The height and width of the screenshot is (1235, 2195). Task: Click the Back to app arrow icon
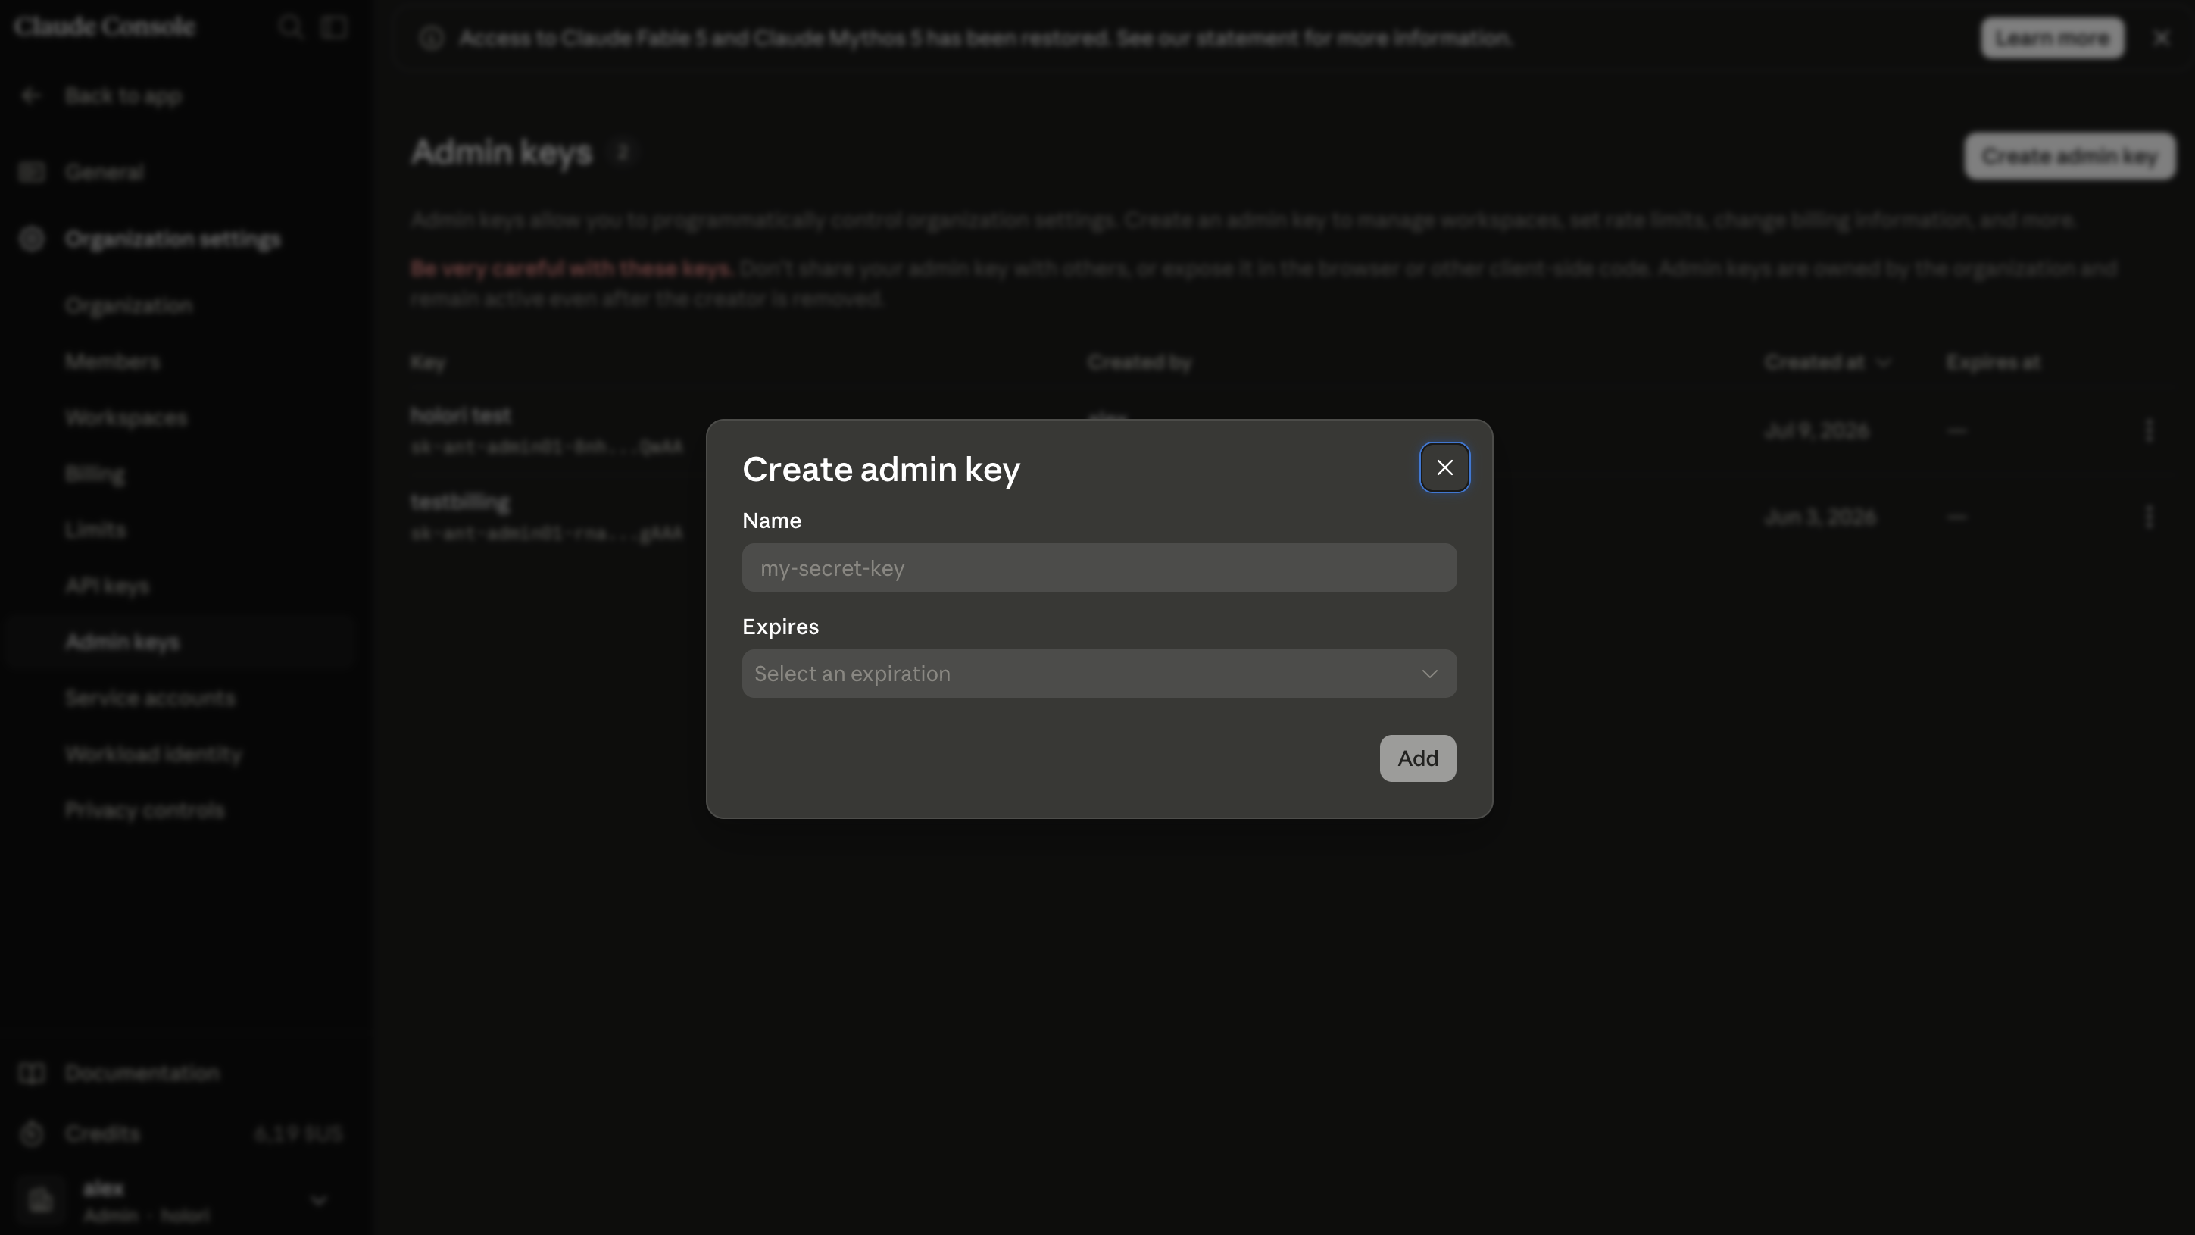coord(32,96)
